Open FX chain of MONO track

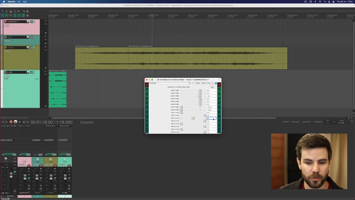31,37
